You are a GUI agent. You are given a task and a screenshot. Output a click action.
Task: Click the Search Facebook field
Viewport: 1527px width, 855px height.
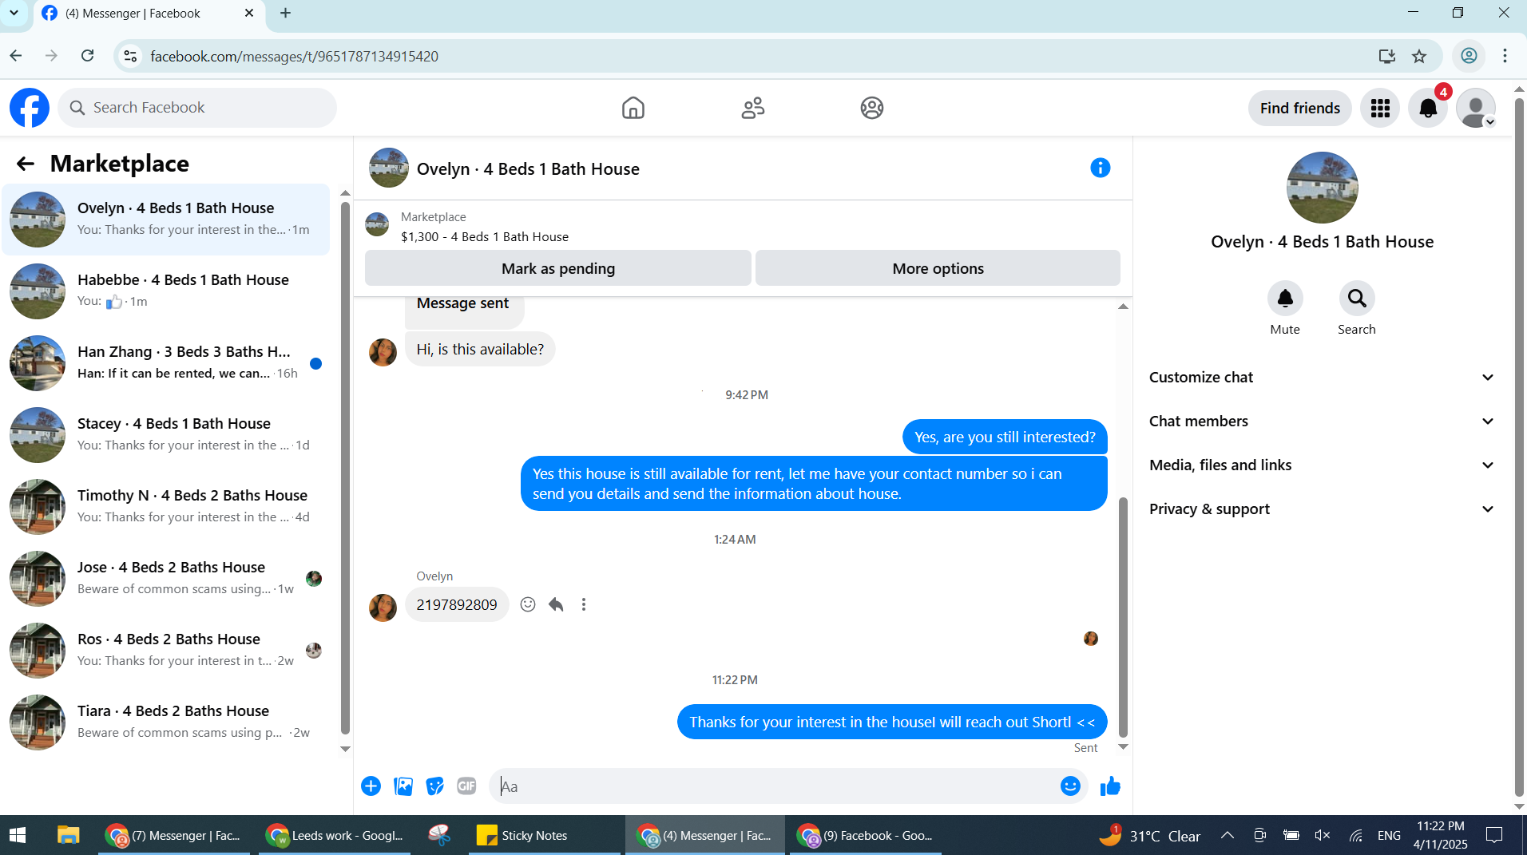click(197, 108)
